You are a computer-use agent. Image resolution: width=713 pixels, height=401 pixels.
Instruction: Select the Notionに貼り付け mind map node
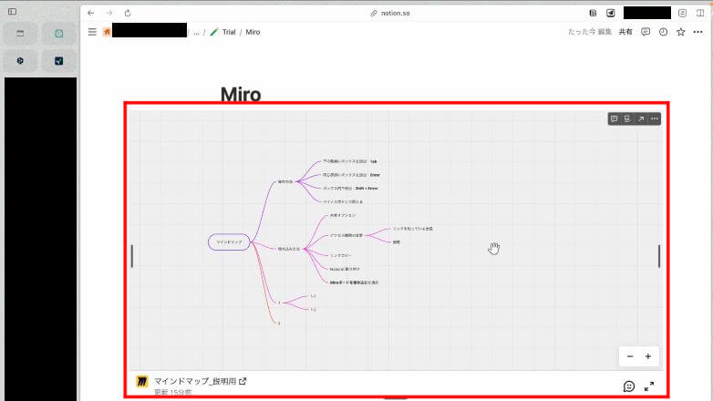click(x=345, y=269)
